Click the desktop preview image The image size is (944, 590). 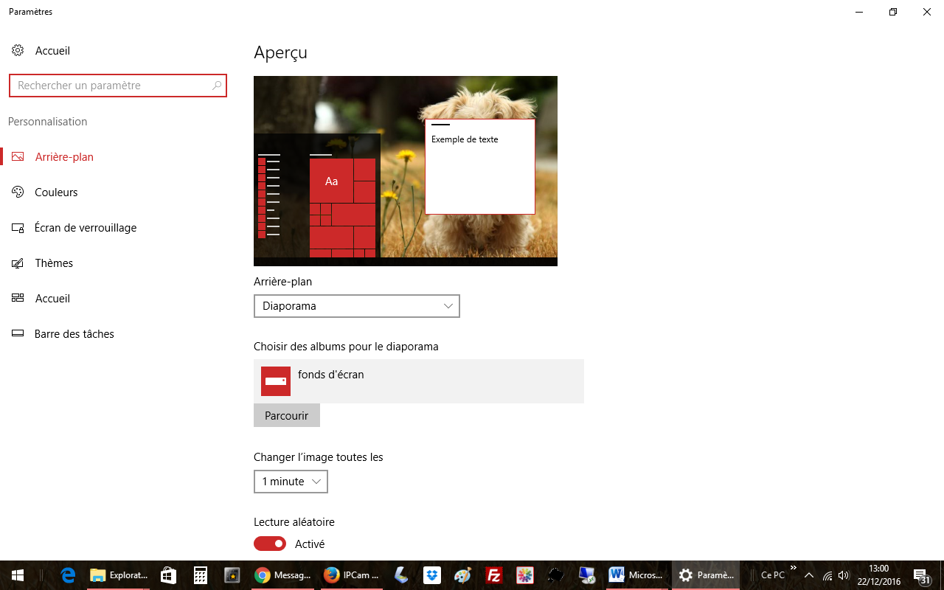406,171
